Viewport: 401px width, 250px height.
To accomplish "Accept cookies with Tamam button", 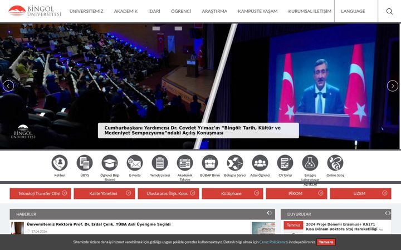I will 326,242.
